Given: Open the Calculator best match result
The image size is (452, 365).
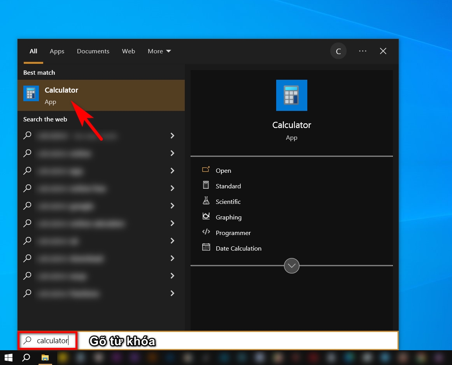Looking at the screenshot, I should (x=61, y=95).
